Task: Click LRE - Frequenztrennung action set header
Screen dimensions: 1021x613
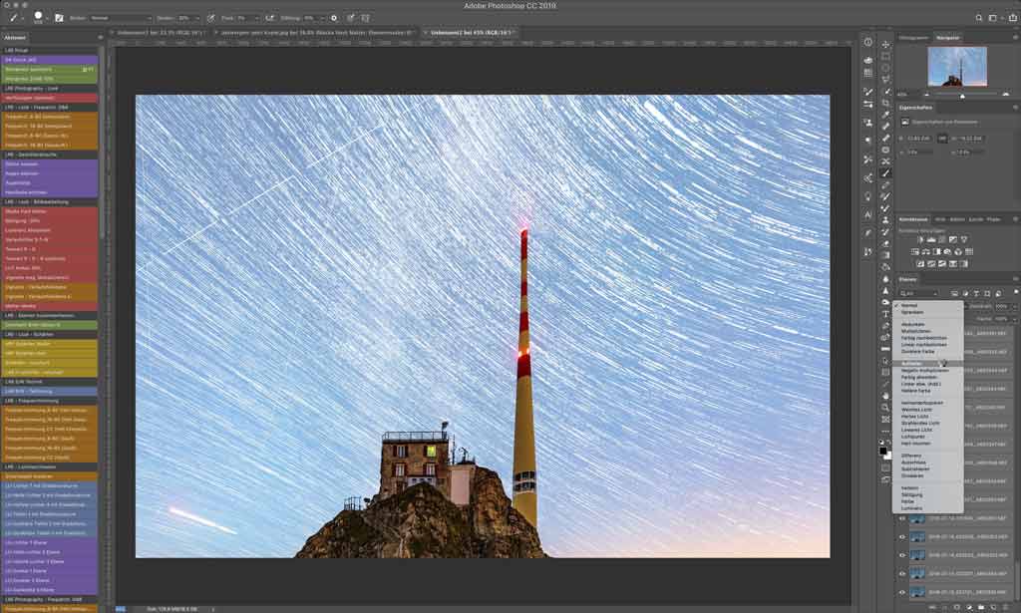Action: pos(50,401)
